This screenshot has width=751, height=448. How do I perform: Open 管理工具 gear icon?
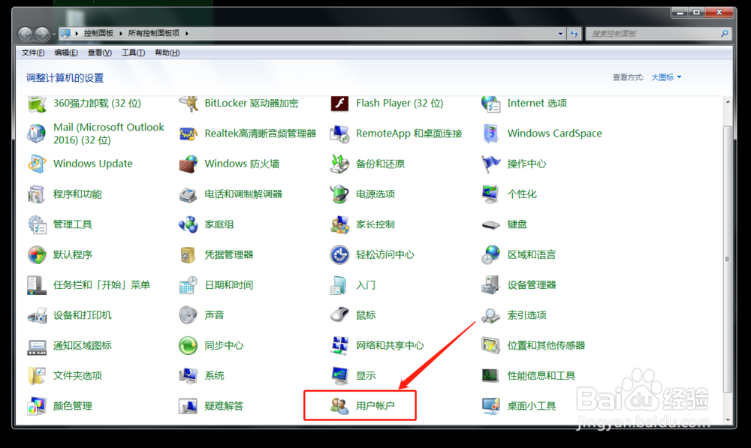coord(37,224)
